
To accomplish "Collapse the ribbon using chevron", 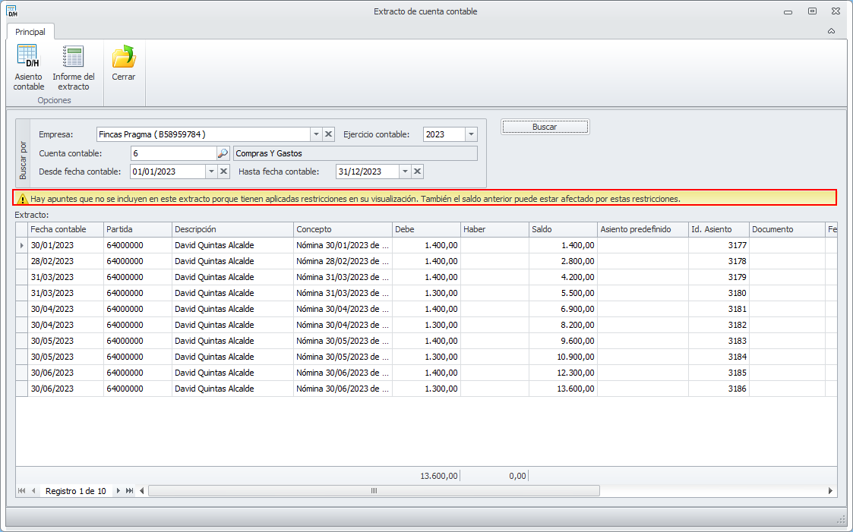I will (x=831, y=31).
